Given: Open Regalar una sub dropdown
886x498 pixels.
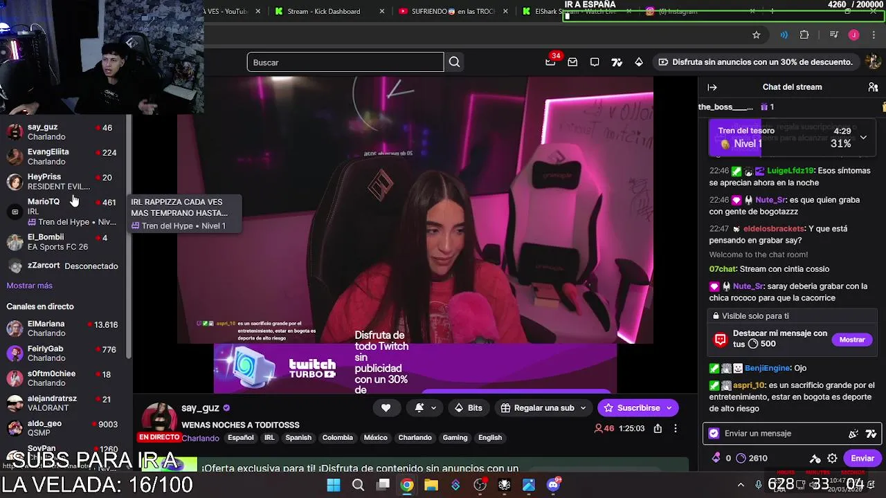Looking at the screenshot, I should point(543,408).
